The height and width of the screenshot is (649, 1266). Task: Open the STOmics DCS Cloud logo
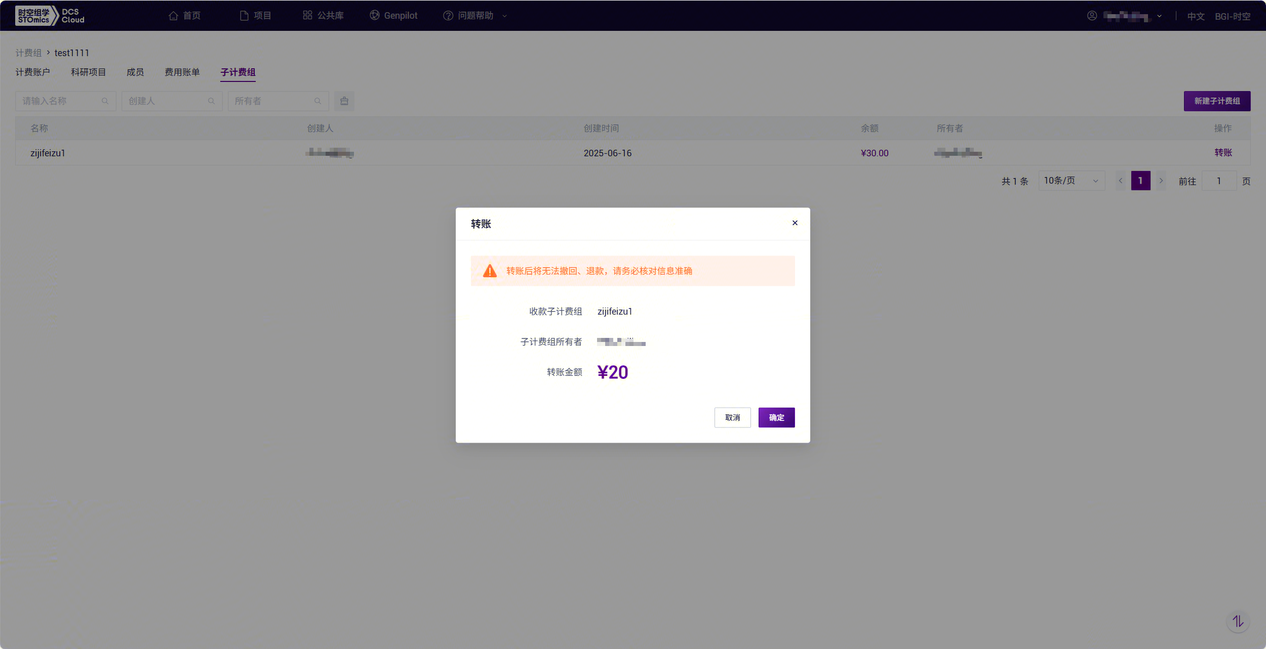point(50,16)
